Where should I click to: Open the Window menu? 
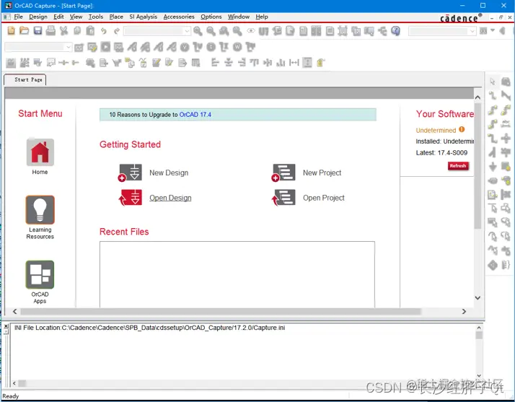(239, 17)
